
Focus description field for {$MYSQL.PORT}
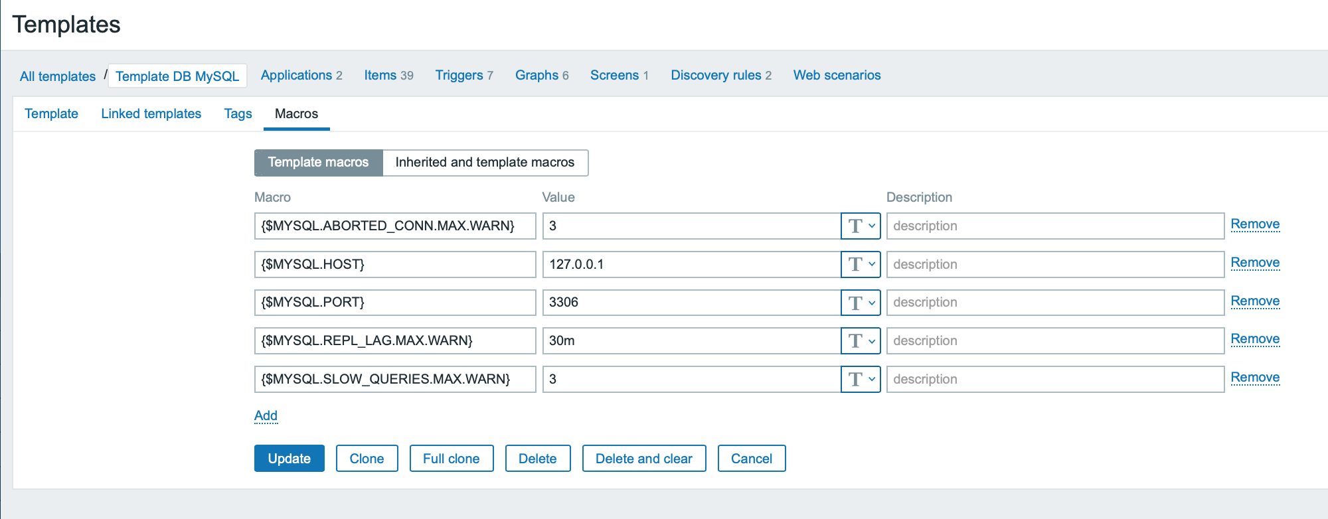click(1055, 303)
